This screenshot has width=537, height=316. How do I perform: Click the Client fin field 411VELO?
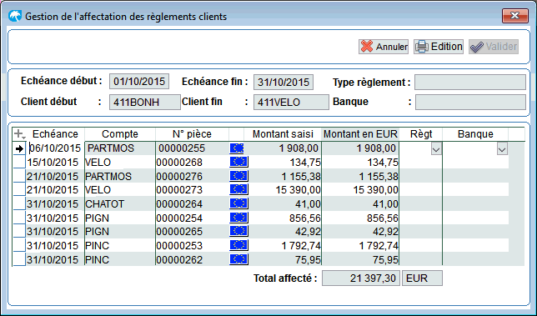click(291, 102)
